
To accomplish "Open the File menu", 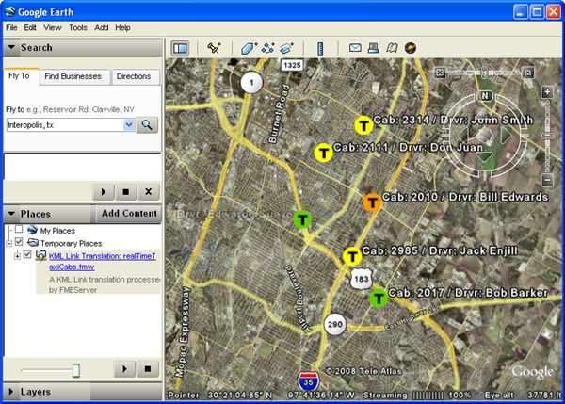I will [11, 27].
